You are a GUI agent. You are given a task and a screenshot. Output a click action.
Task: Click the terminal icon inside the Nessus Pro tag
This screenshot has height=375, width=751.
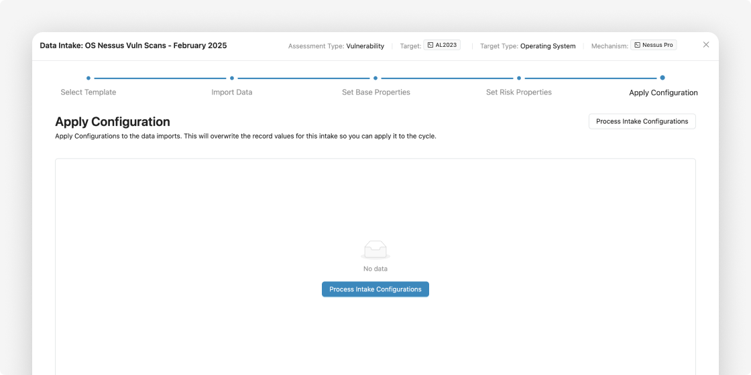[x=637, y=45]
